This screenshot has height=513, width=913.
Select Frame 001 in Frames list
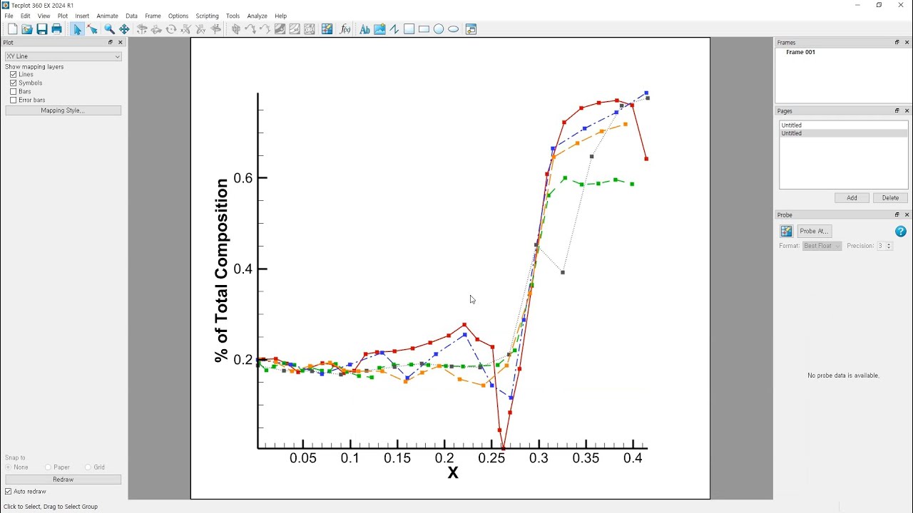800,52
